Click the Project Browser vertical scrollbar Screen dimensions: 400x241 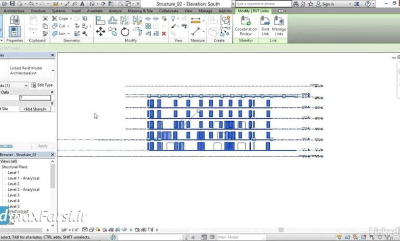pos(52,175)
